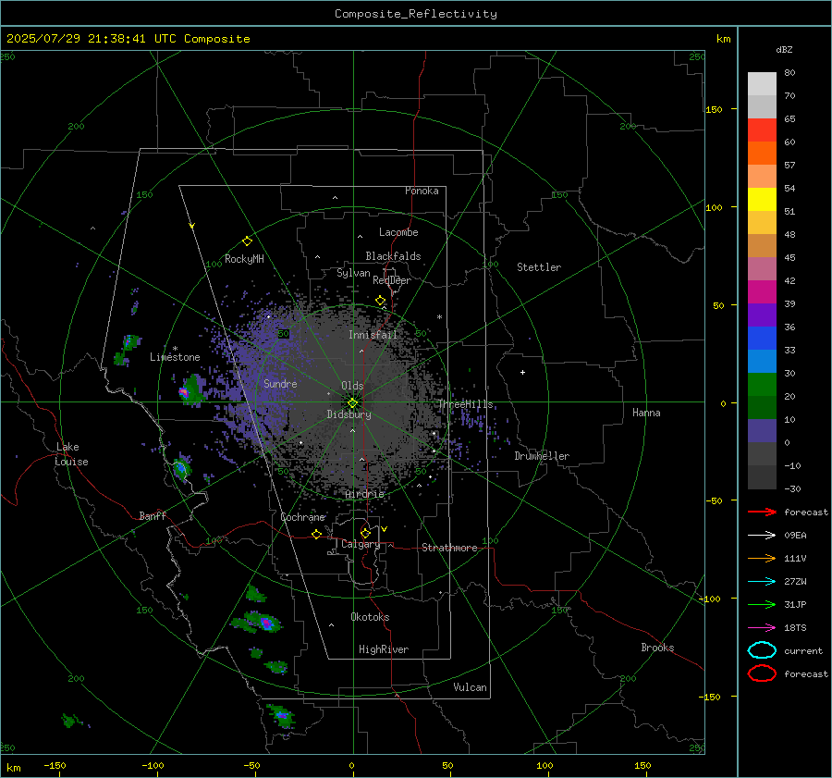
Task: Click the red forecast arrow in legend
Action: 762,512
